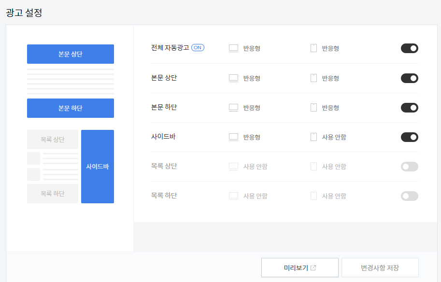The image size is (441, 282).
Task: Select gray 목록 하단 block in layout preview
Action: (x=53, y=194)
